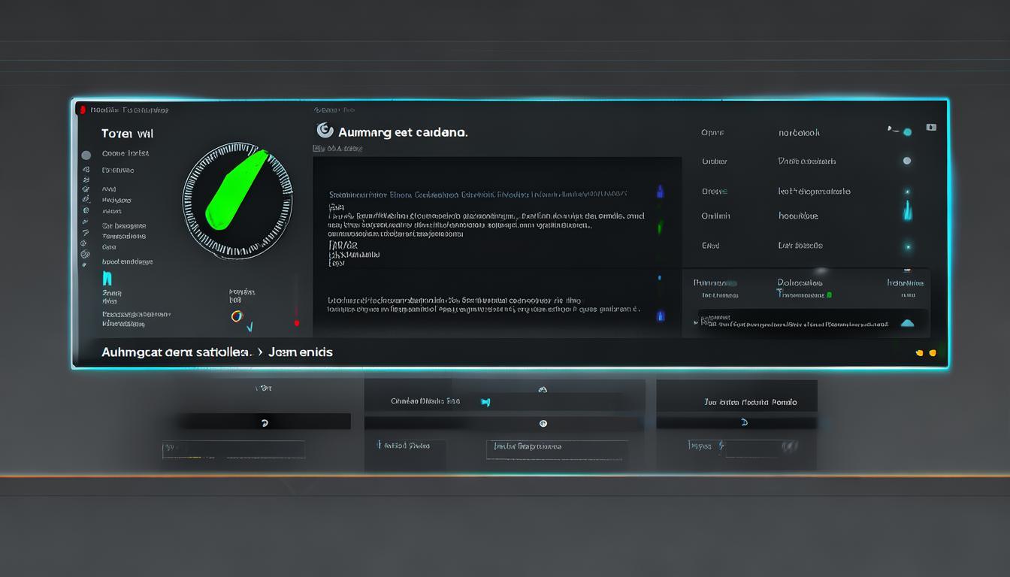
Task: Toggle the gray dot in second settings row
Action: click(907, 161)
